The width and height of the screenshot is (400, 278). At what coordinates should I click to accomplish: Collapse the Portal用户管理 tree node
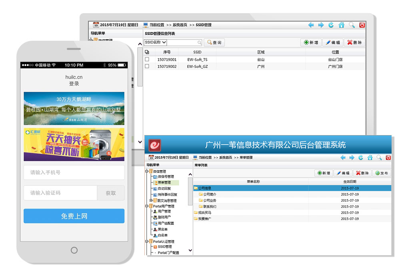tap(147, 206)
